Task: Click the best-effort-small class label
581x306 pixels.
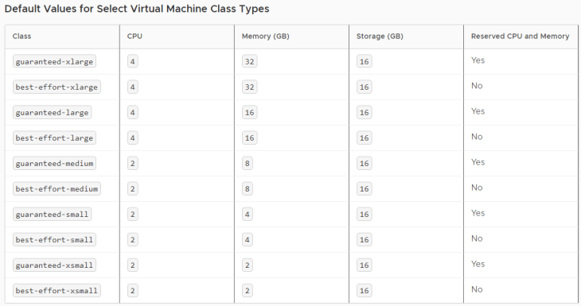Action: [x=54, y=240]
